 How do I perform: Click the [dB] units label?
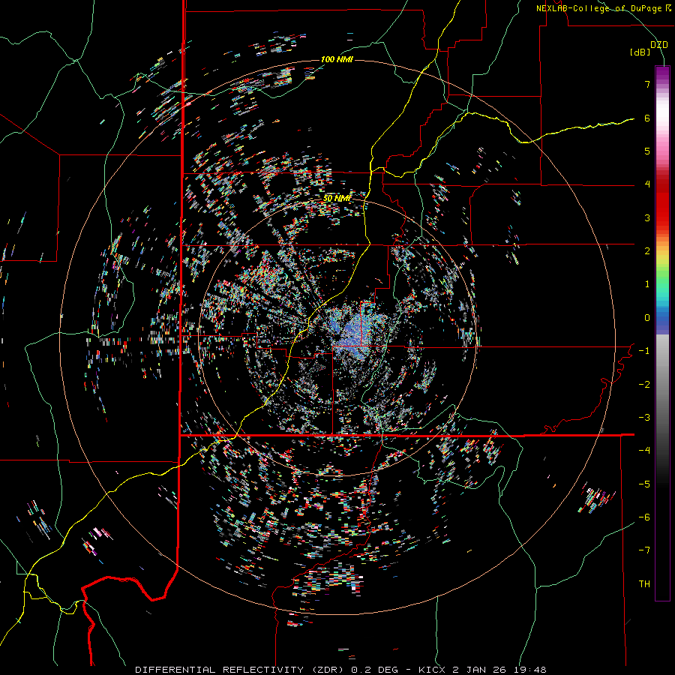640,52
